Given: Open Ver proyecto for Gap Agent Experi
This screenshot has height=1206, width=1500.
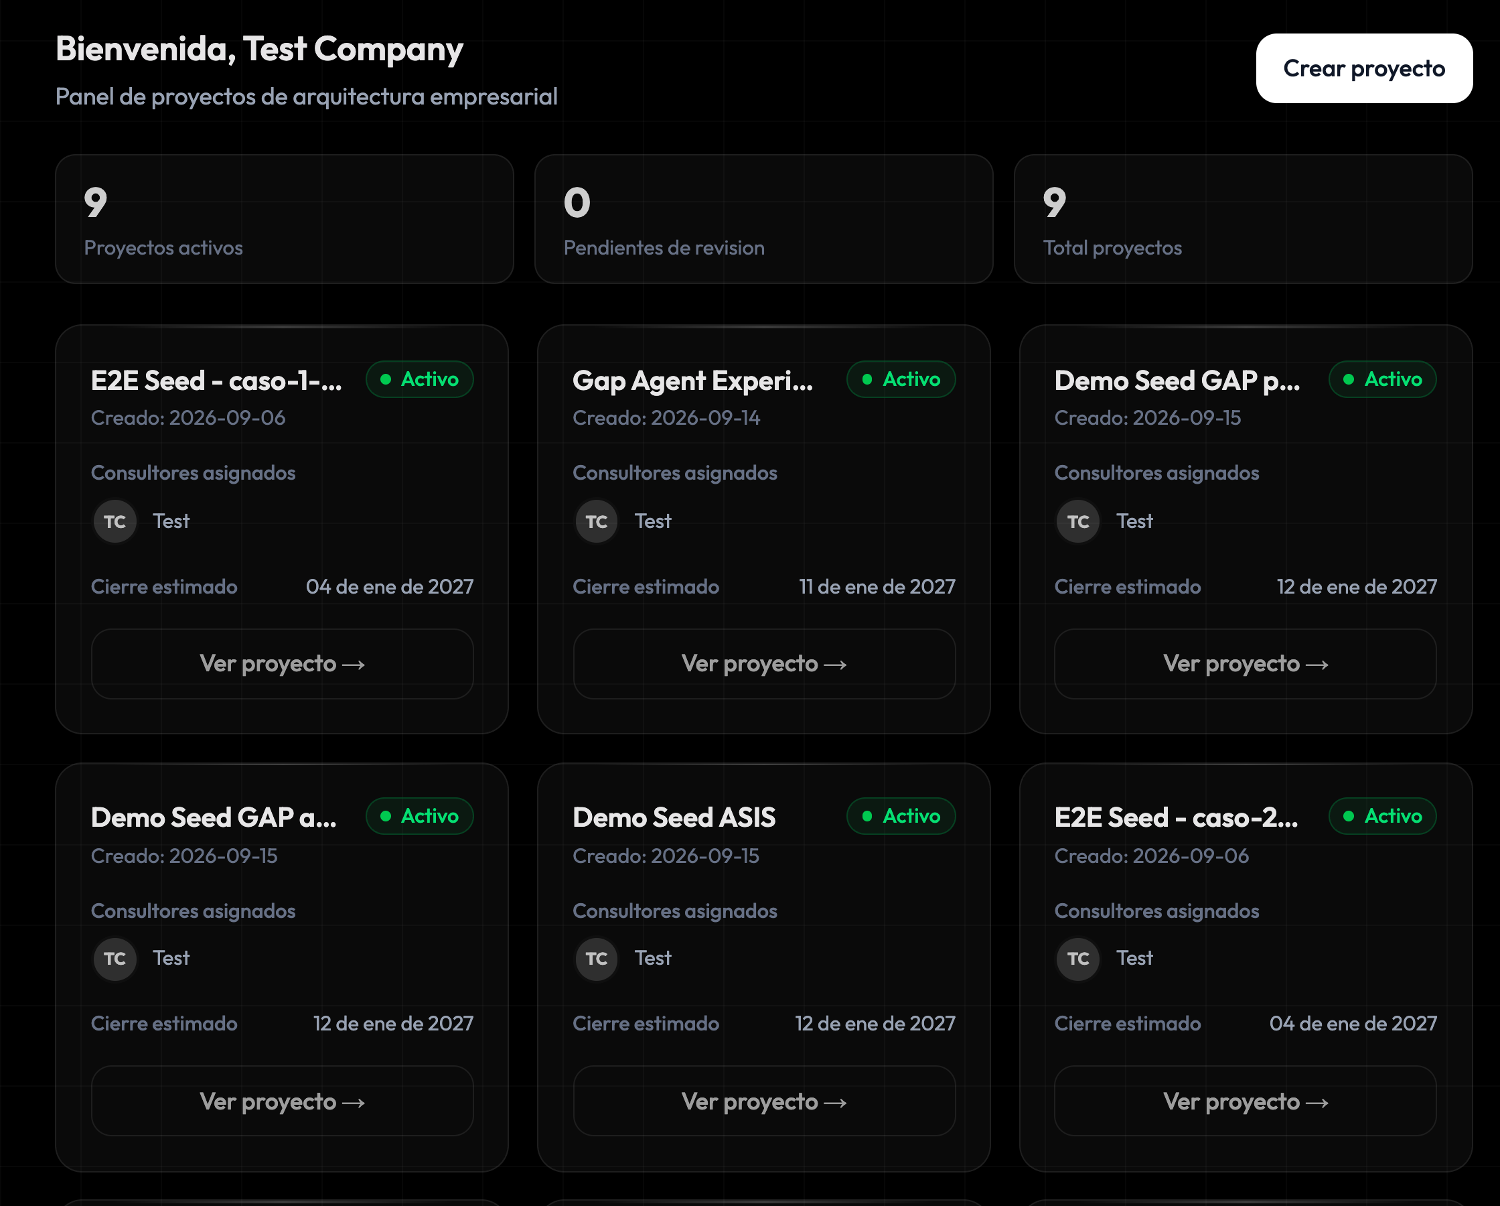Looking at the screenshot, I should point(764,663).
